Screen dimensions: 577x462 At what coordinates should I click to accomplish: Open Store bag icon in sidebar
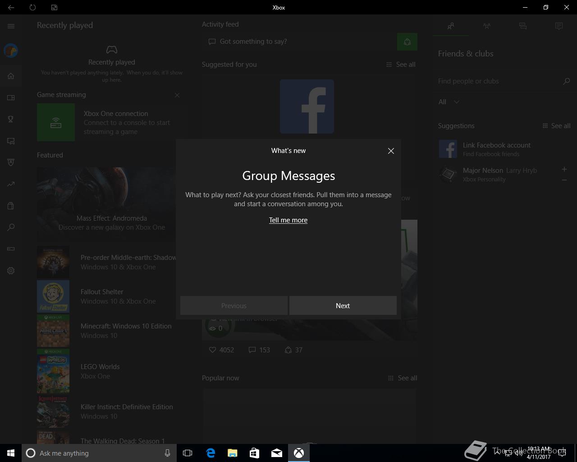coord(11,206)
